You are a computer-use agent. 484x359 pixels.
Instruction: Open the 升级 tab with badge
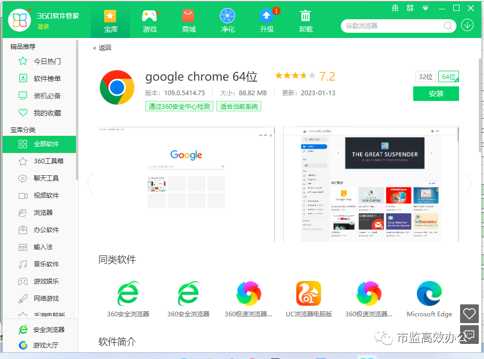click(267, 21)
